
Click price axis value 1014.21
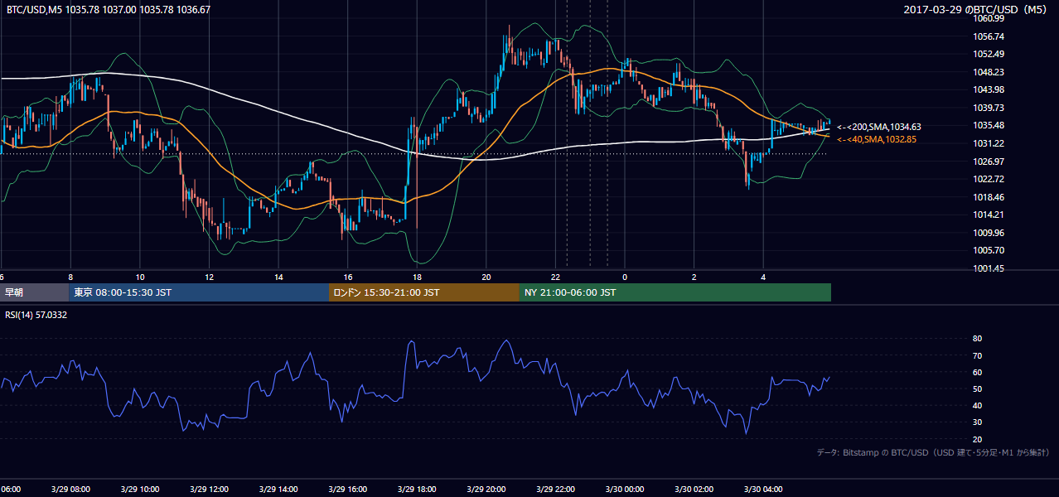point(989,215)
